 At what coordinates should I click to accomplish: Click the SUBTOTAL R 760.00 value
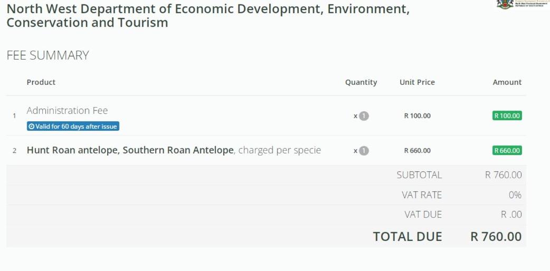(504, 175)
